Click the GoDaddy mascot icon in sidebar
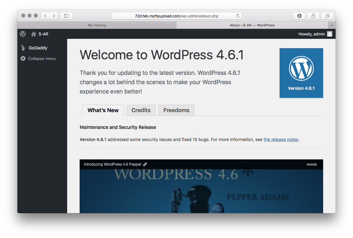The height and width of the screenshot is (238, 353). pos(23,48)
